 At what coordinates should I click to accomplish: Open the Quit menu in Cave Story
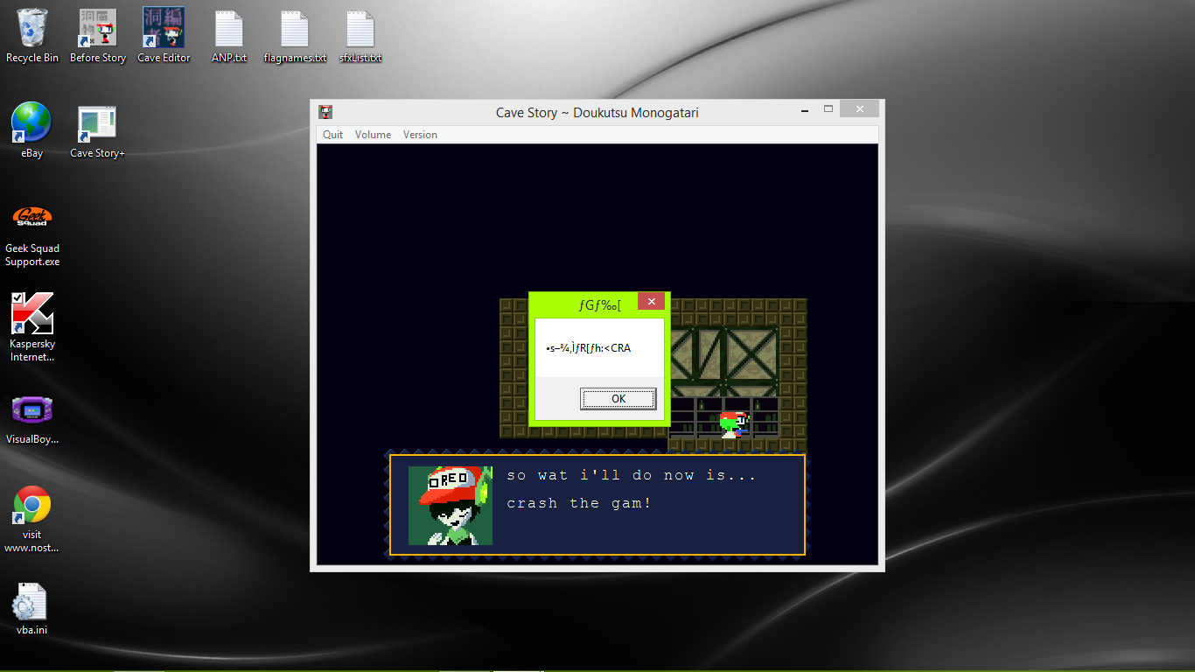pyautogui.click(x=332, y=135)
